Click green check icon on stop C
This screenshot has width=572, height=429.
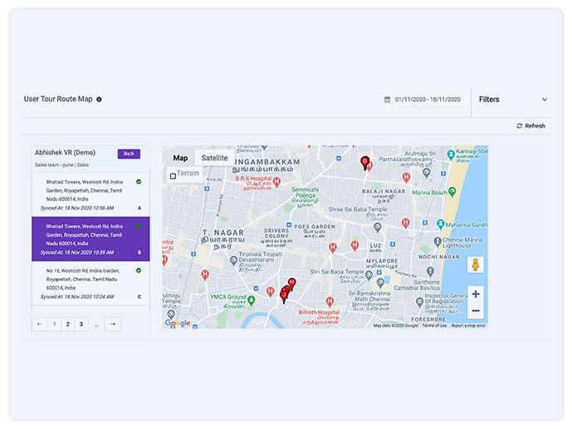(139, 271)
